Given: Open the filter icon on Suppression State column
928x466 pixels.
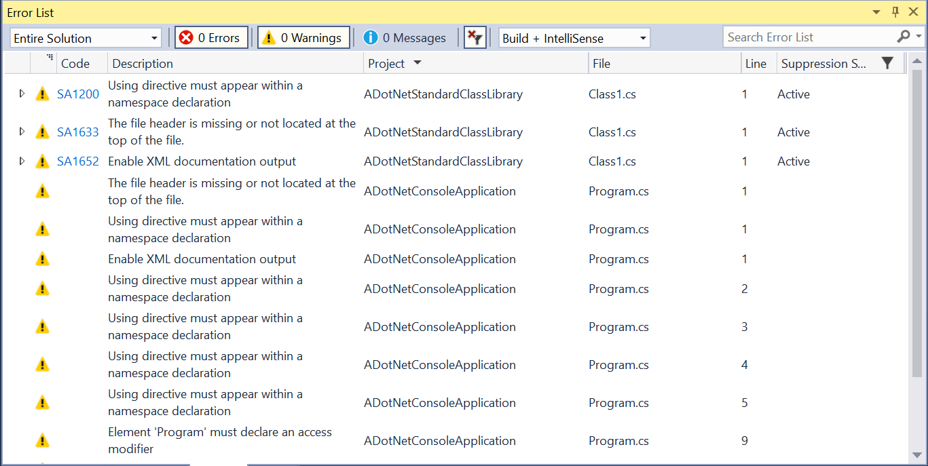Looking at the screenshot, I should pyautogui.click(x=887, y=62).
